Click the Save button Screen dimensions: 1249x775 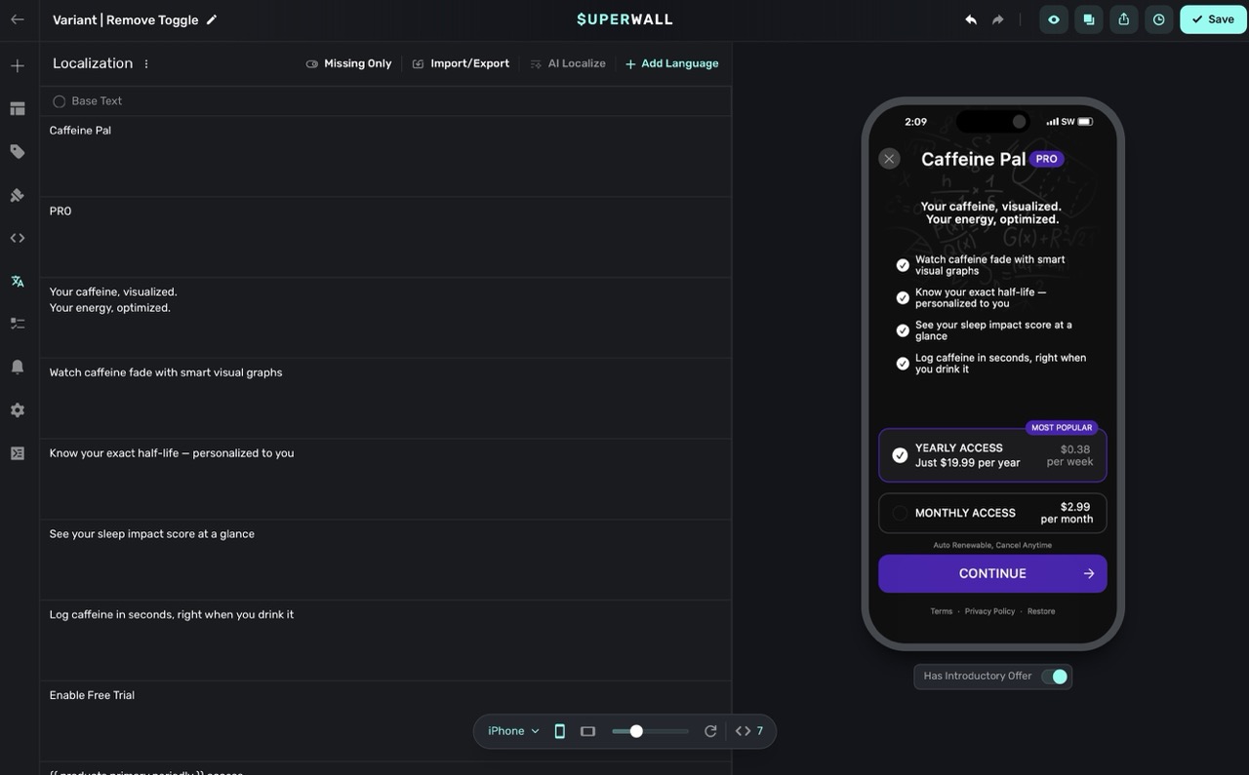point(1212,19)
